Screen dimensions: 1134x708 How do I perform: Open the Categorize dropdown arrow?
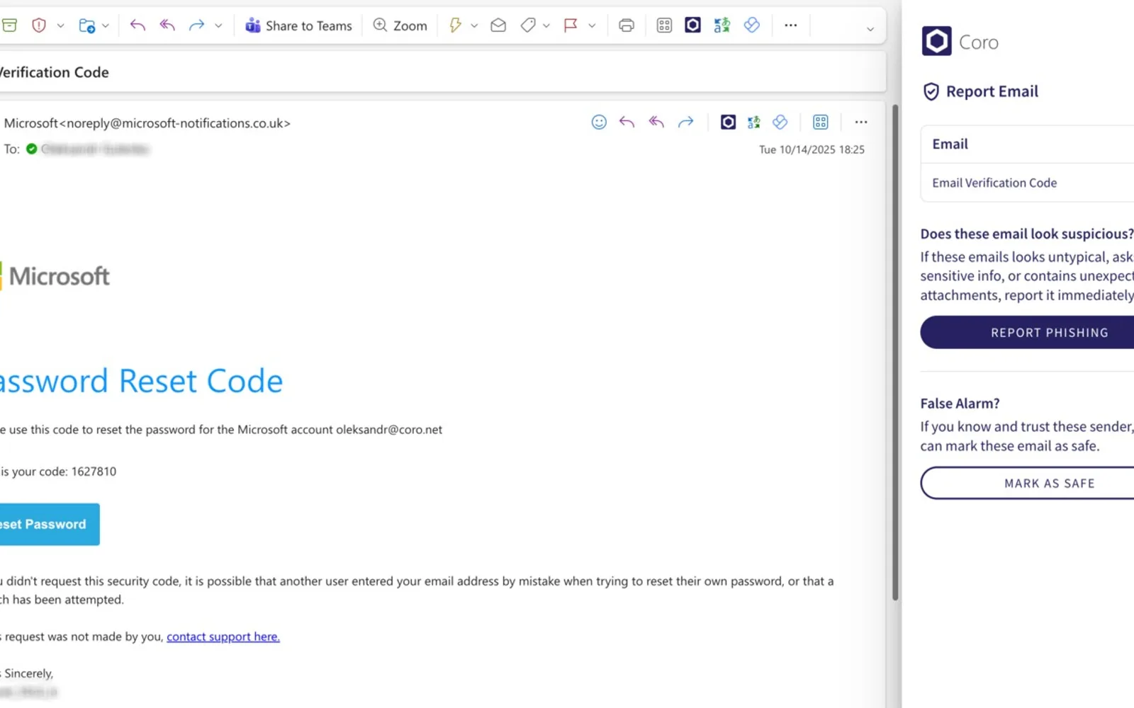point(546,26)
